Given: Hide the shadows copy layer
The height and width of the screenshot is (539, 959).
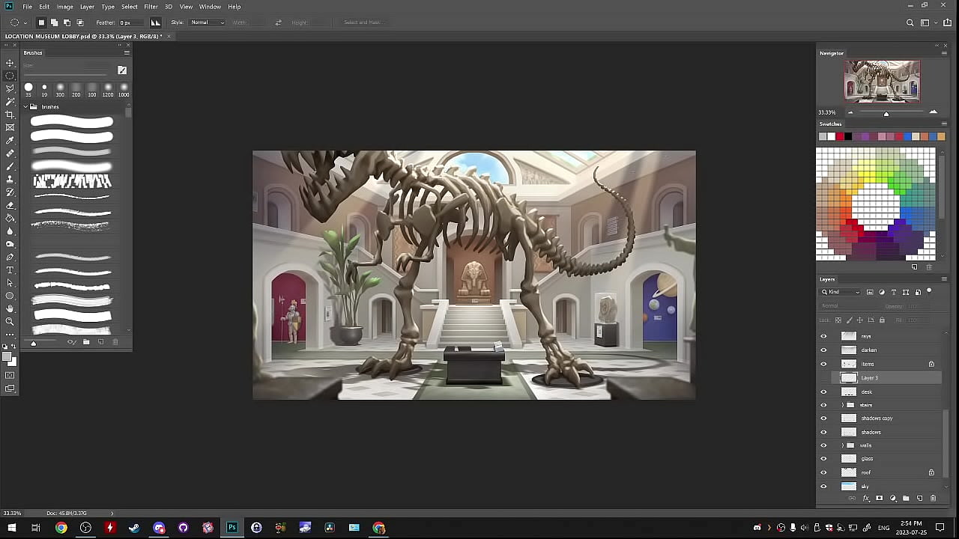Looking at the screenshot, I should [823, 418].
